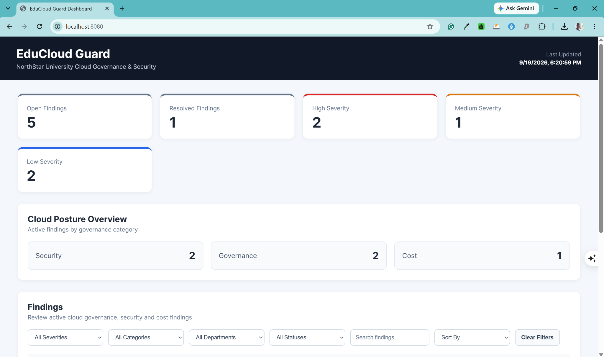Bookmark this page with the star
This screenshot has width=604, height=357.
tap(430, 27)
